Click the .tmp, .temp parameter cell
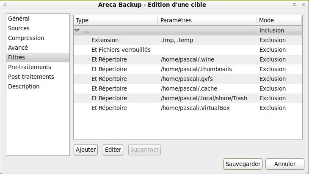309x174 pixels. (x=177, y=40)
